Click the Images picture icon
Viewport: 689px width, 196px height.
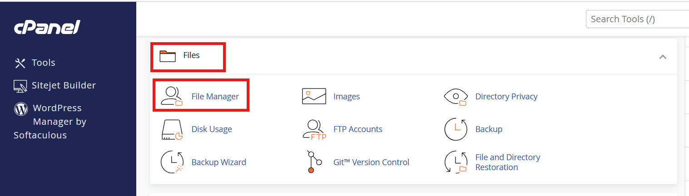(314, 96)
